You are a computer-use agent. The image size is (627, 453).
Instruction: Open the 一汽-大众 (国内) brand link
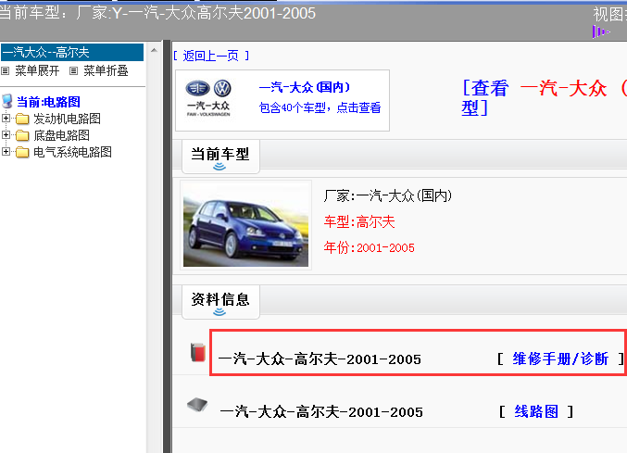click(x=305, y=87)
